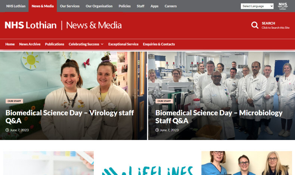Image resolution: width=295 pixels, height=175 pixels.
Task: Click the Lifelines logo thumbnail
Action: click(147, 163)
